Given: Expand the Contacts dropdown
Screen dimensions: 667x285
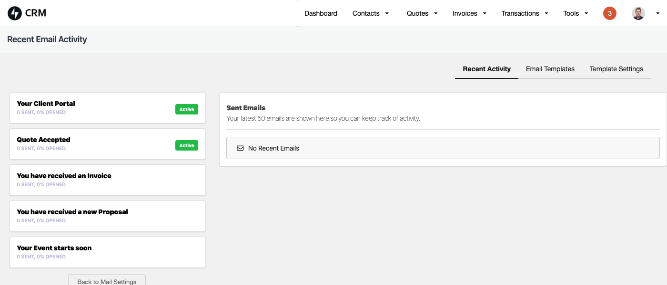Looking at the screenshot, I should coord(371,13).
